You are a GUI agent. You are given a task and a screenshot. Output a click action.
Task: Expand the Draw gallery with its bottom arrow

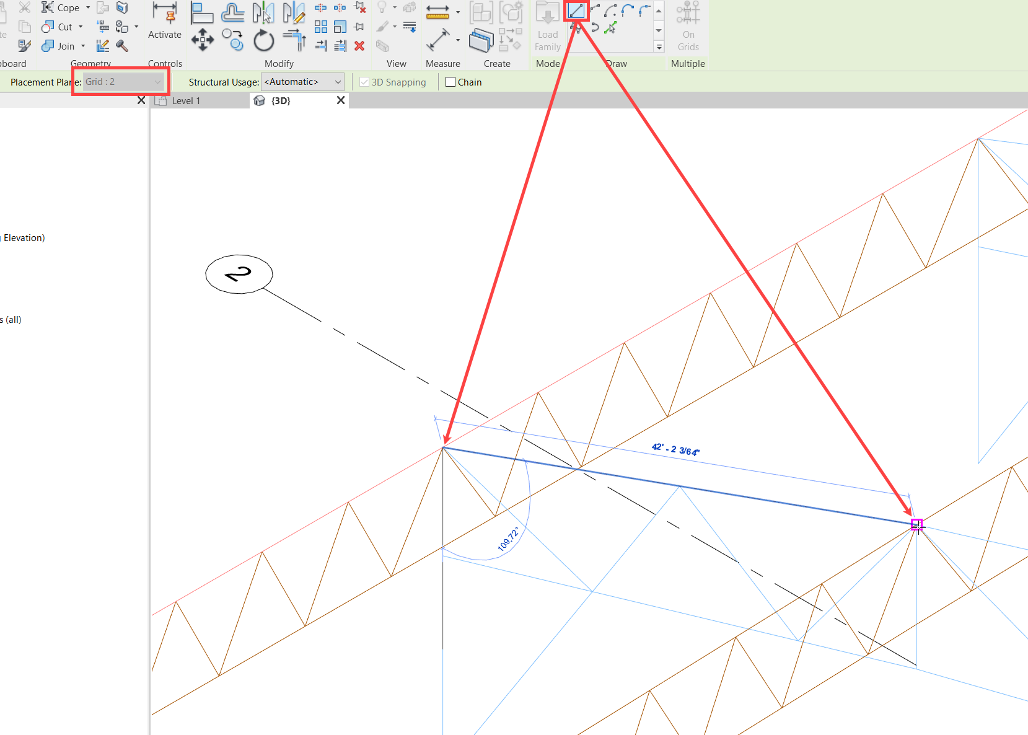pyautogui.click(x=659, y=46)
